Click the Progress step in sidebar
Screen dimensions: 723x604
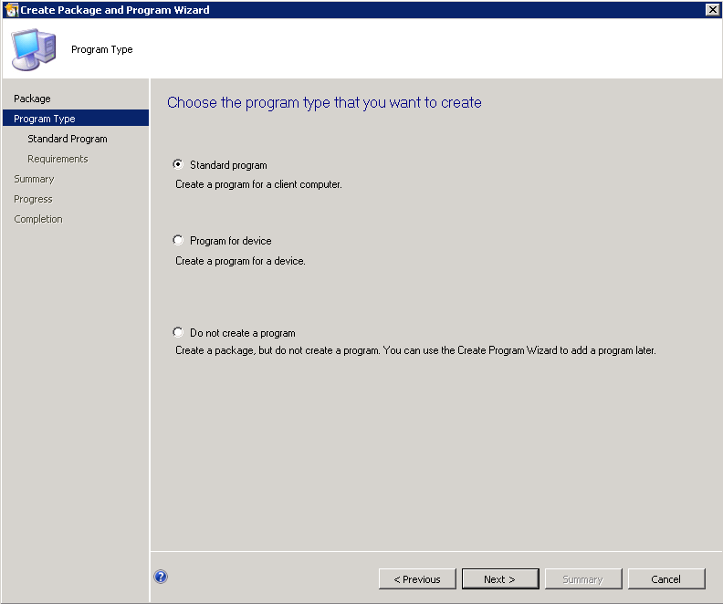(x=33, y=199)
